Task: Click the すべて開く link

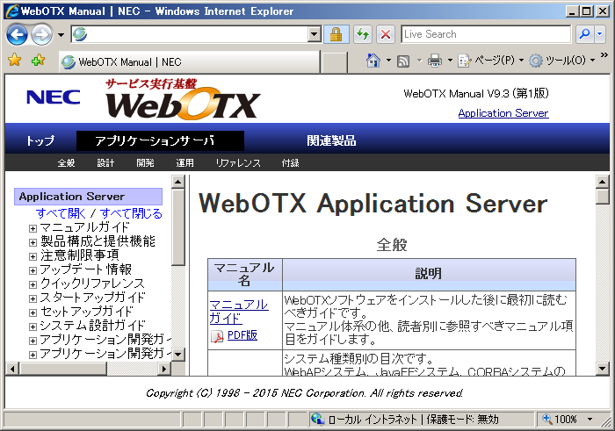Action: [x=66, y=213]
